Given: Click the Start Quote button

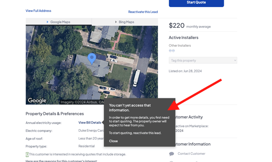Looking at the screenshot, I should click(x=196, y=3).
